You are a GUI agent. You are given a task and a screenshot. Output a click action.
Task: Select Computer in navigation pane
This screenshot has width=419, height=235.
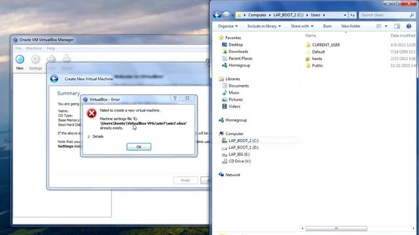click(234, 134)
